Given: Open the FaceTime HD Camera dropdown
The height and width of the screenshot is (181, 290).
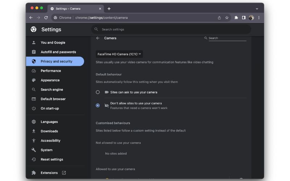Looking at the screenshot, I should click(119, 54).
